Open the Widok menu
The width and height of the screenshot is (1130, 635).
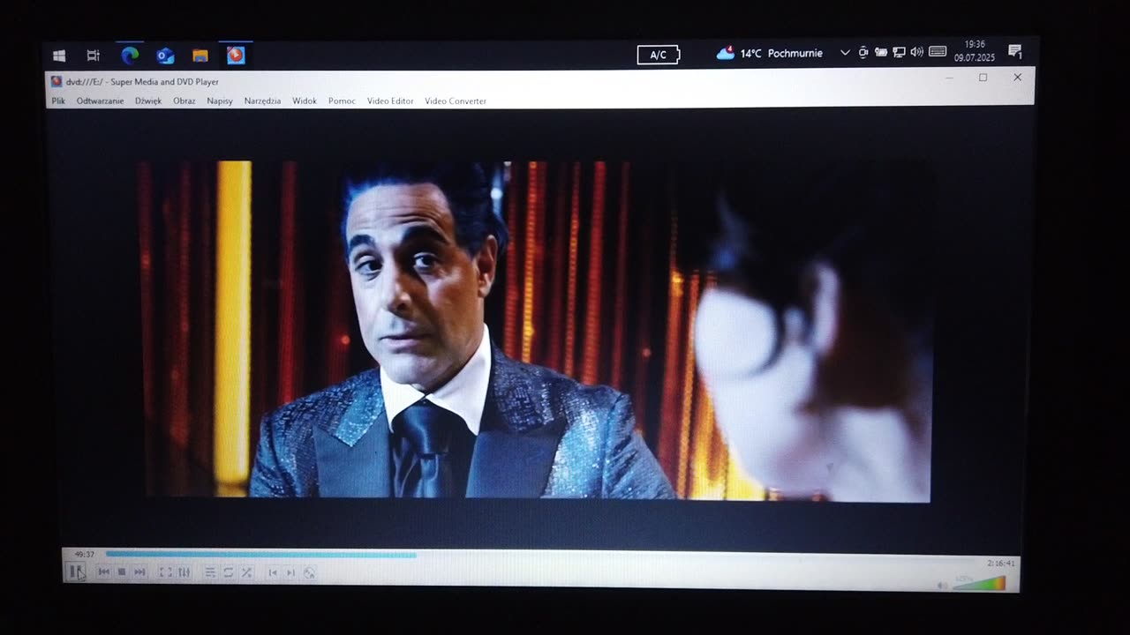(x=305, y=101)
